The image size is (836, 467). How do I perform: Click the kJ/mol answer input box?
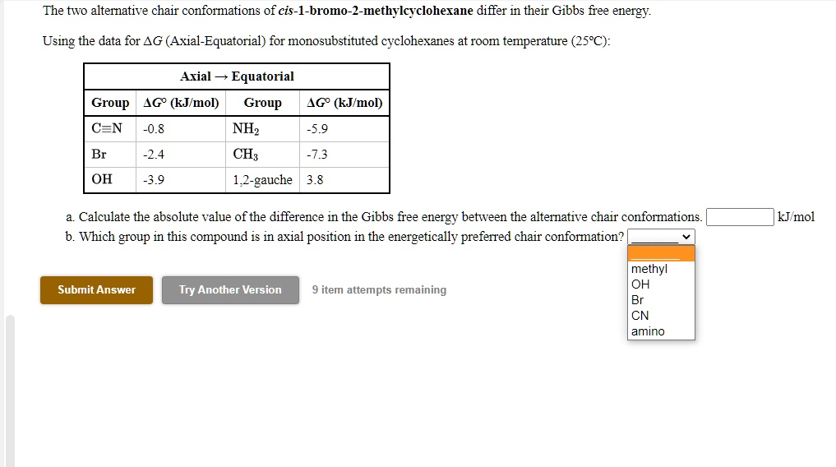click(740, 217)
